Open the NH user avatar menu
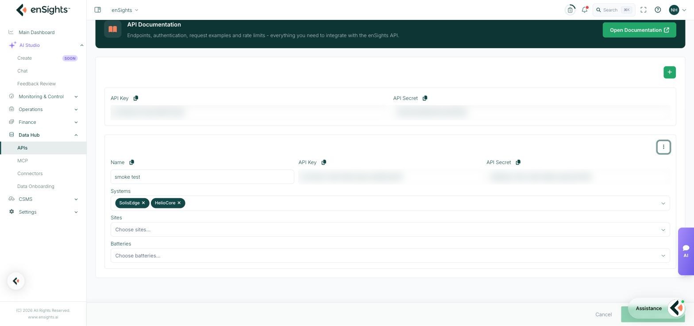The height and width of the screenshot is (326, 694). click(677, 10)
